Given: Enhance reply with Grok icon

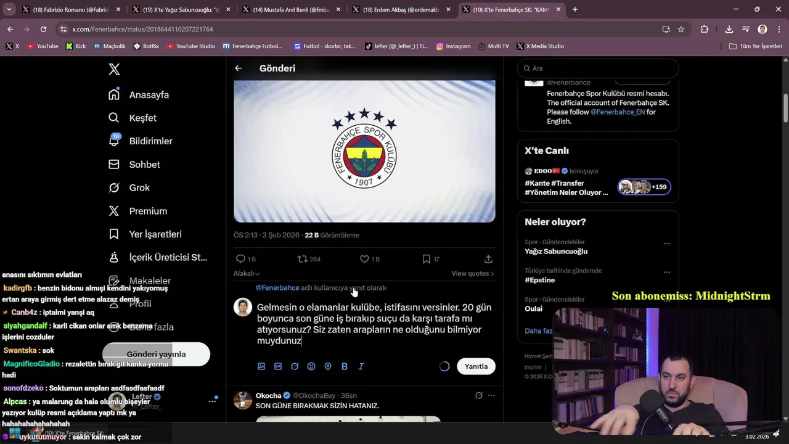Looking at the screenshot, I should (x=295, y=366).
